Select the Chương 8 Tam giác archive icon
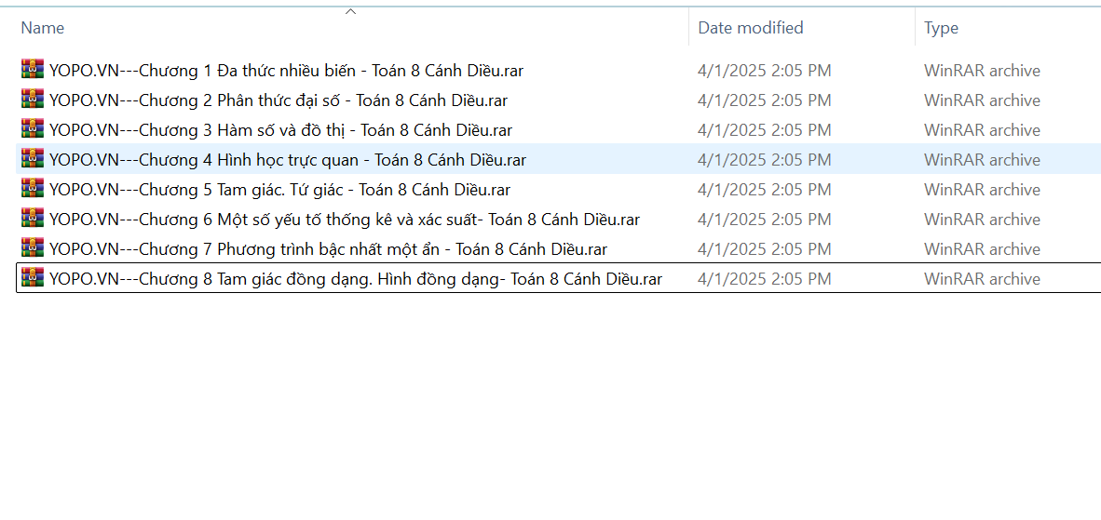 pyautogui.click(x=33, y=278)
